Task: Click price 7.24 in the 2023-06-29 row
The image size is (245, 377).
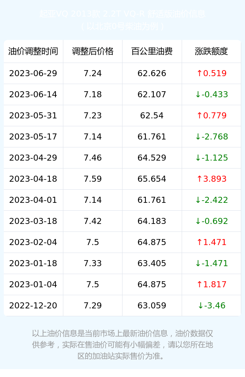Action: (x=93, y=74)
